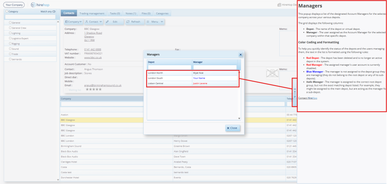
Task: Click contact name Graeme Brown
Action: click(x=181, y=146)
